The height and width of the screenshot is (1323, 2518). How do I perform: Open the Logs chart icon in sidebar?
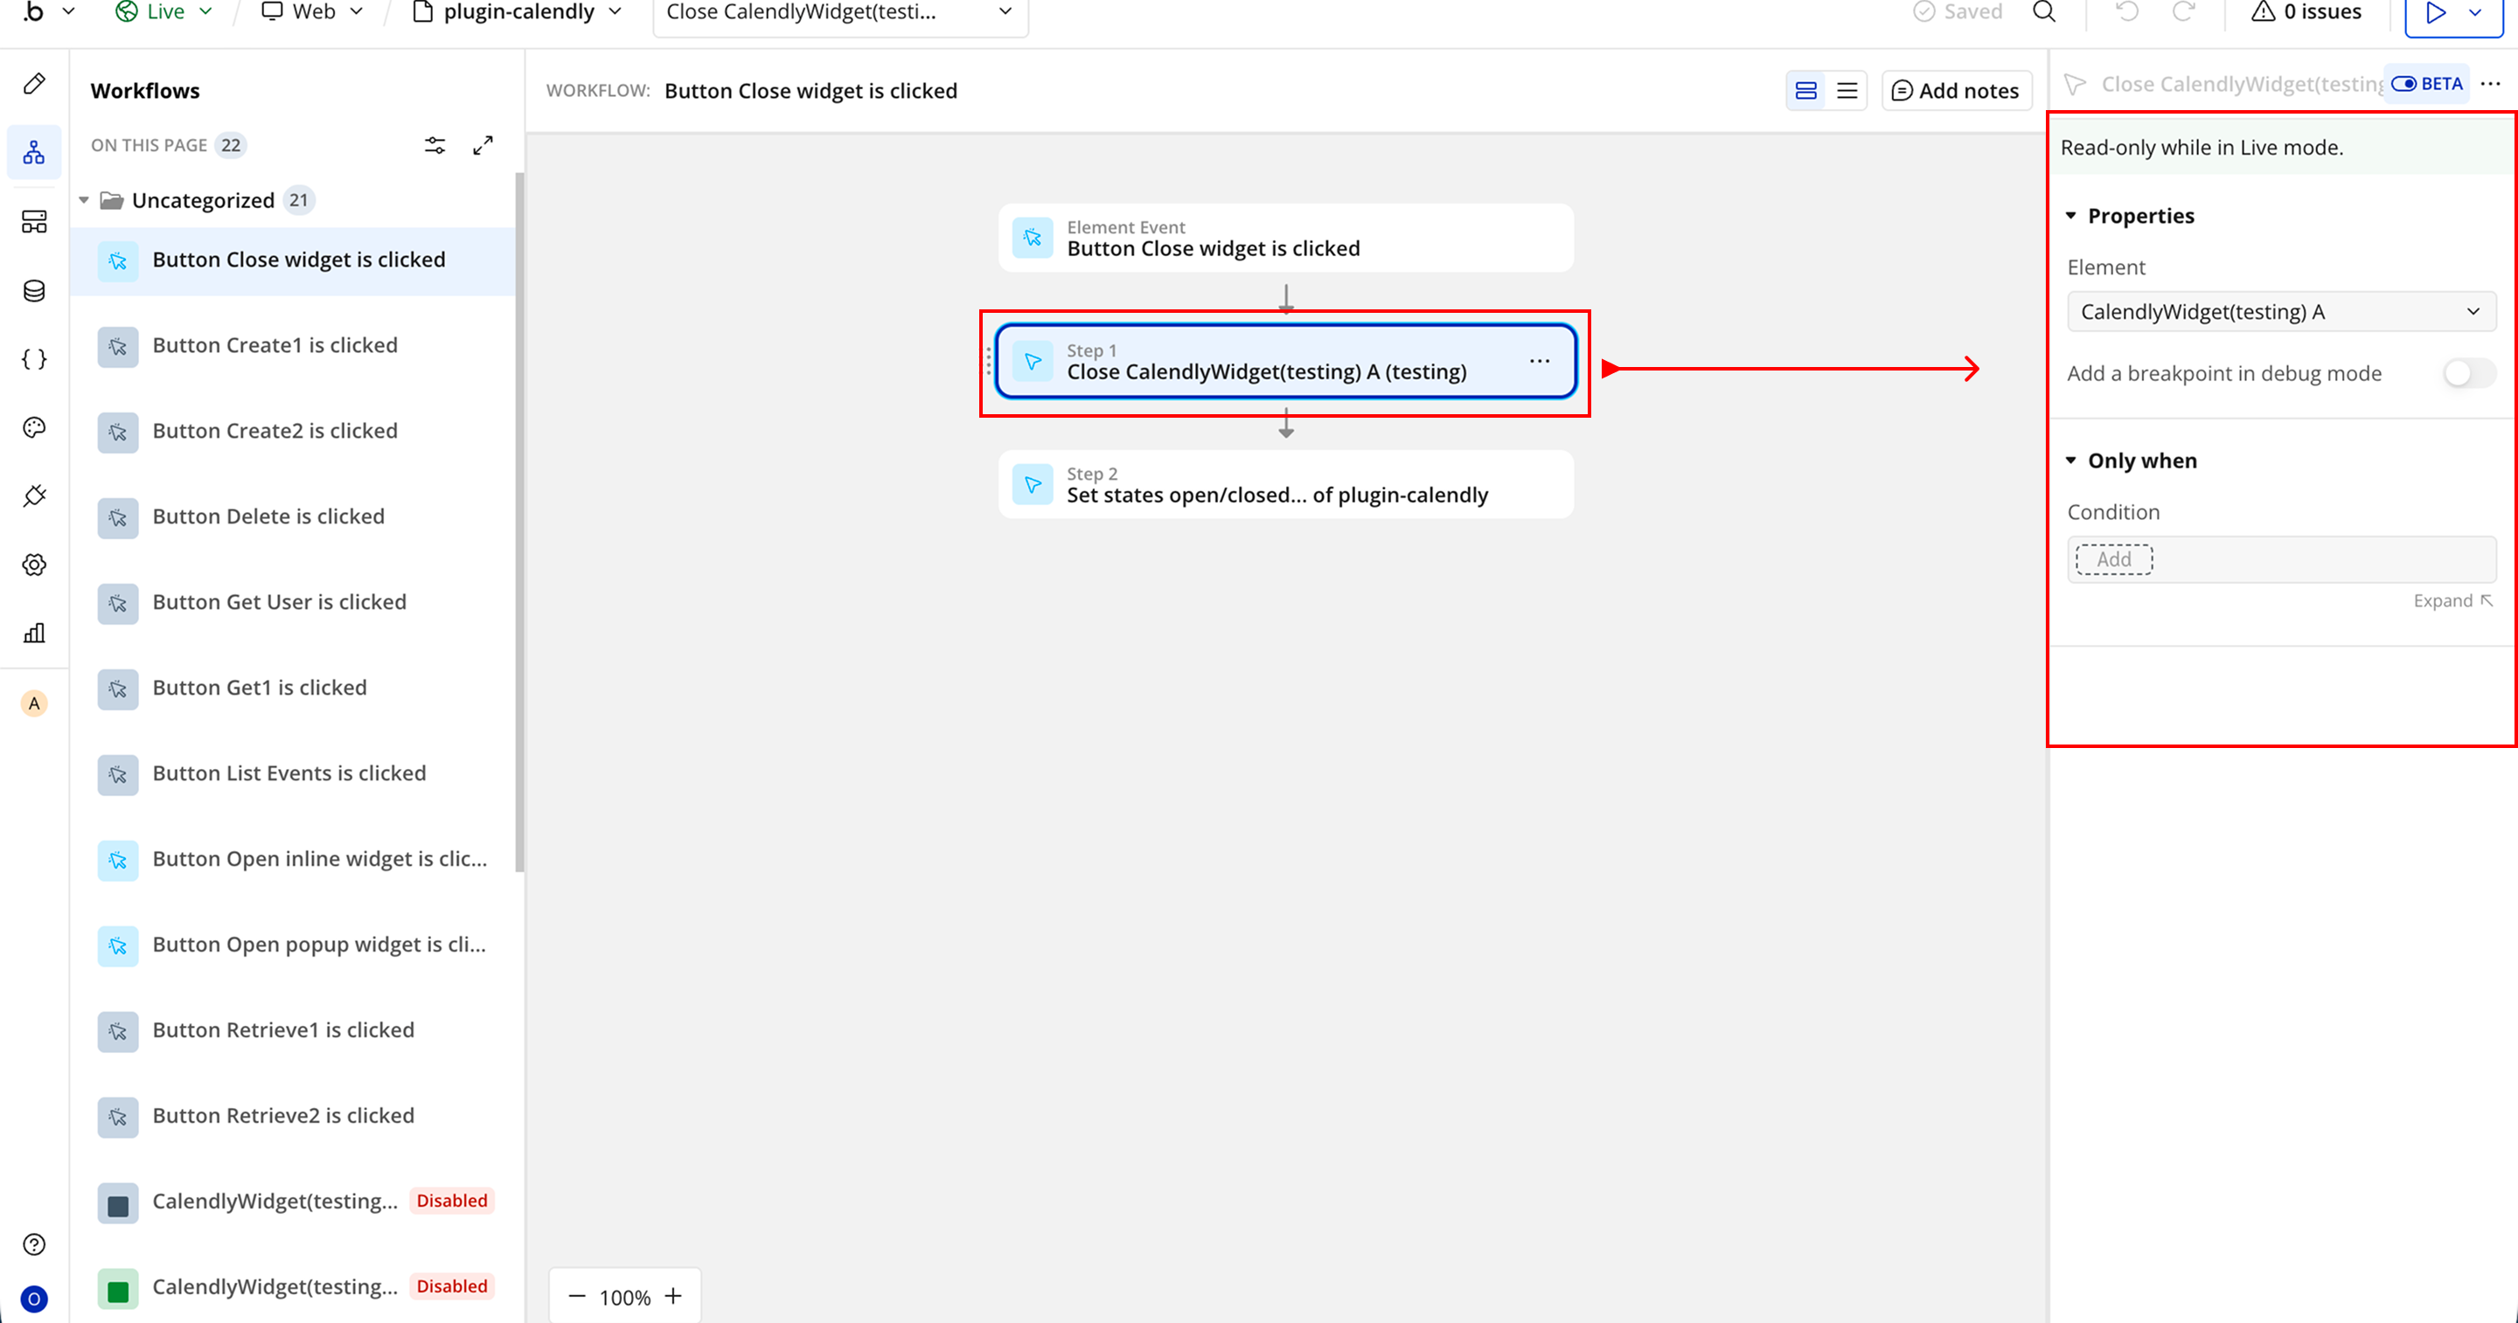pyautogui.click(x=34, y=634)
